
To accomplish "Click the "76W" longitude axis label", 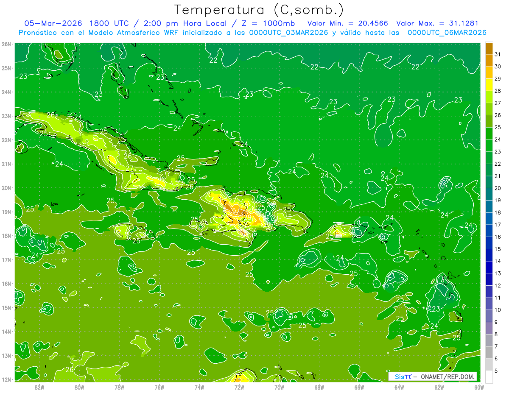I will tap(159, 387).
